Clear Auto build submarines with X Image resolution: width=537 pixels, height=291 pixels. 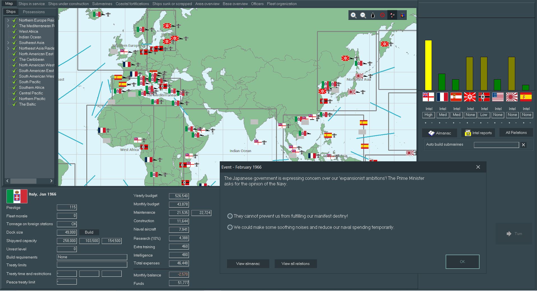pyautogui.click(x=523, y=145)
